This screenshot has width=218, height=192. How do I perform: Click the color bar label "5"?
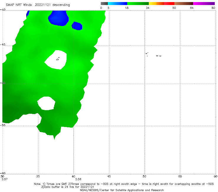[x=108, y=8]
